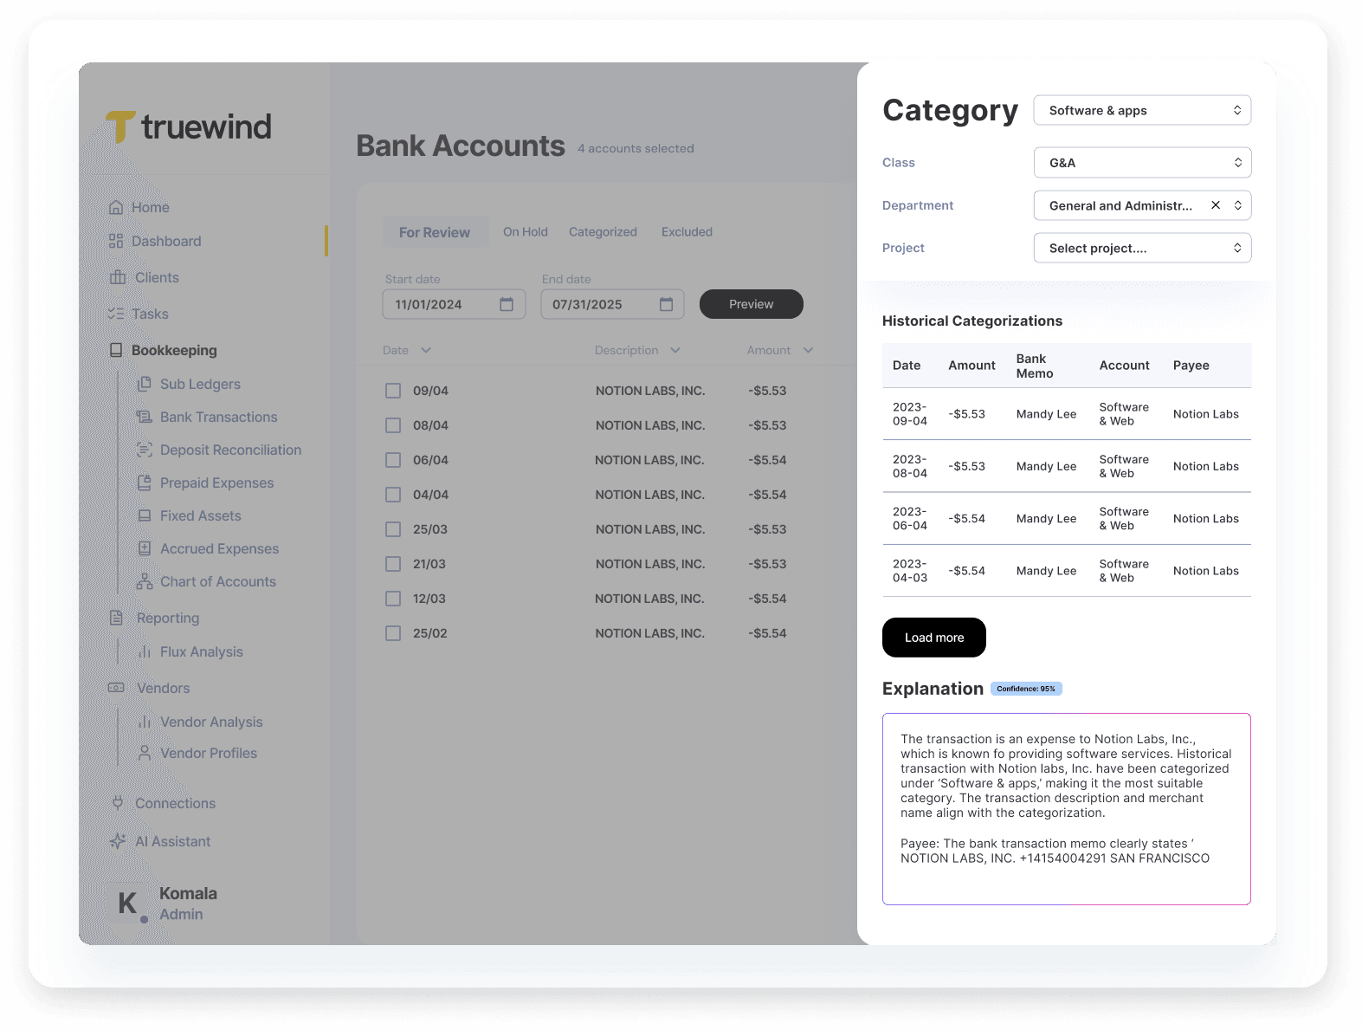This screenshot has height=1030, width=1362.
Task: Open the Vendor Profiles link
Action: [x=209, y=753]
